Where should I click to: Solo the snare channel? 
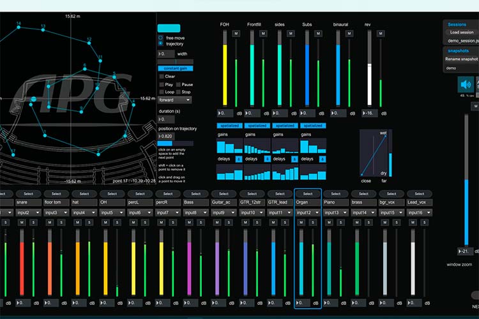pyautogui.click(x=33, y=223)
